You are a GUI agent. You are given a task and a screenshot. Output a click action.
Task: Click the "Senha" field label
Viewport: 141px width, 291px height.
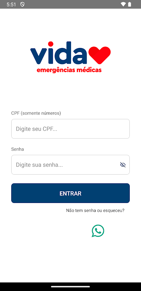[x=17, y=149]
